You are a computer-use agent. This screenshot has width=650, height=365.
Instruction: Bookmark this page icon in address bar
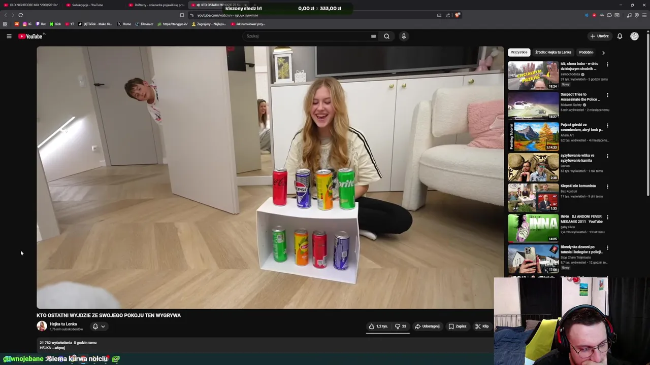click(182, 15)
